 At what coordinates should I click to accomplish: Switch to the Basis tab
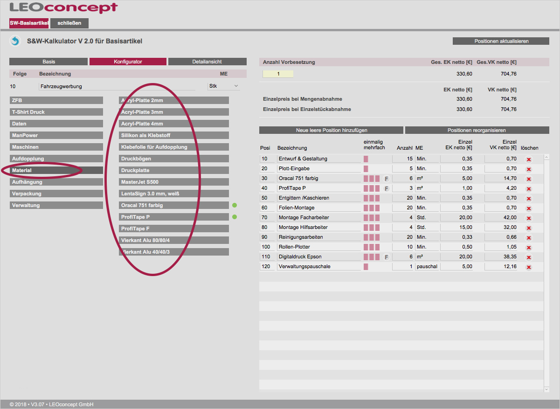pos(48,62)
